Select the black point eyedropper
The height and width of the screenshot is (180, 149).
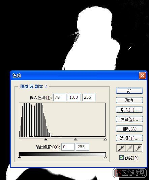pos(121,148)
